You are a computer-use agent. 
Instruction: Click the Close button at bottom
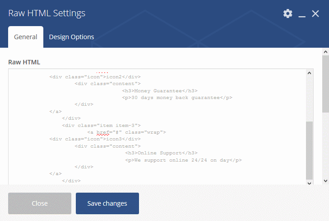tap(40, 203)
